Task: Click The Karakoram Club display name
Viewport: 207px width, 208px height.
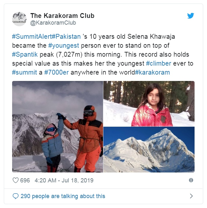Action: [x=63, y=16]
